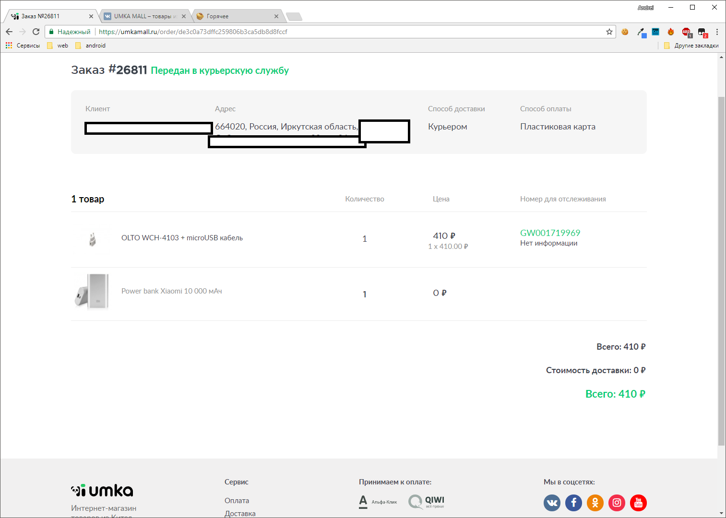Image resolution: width=726 pixels, height=518 pixels.
Task: Click the CSS extension icon
Action: [655, 32]
